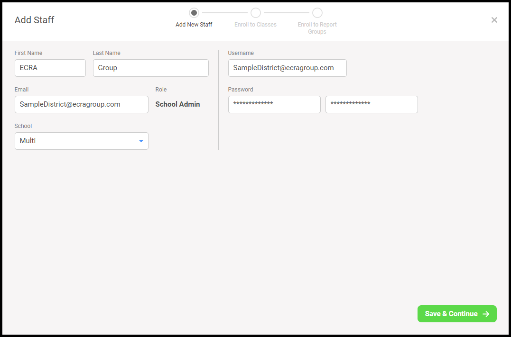
Task: Click the Add Staff heading
Action: (34, 20)
